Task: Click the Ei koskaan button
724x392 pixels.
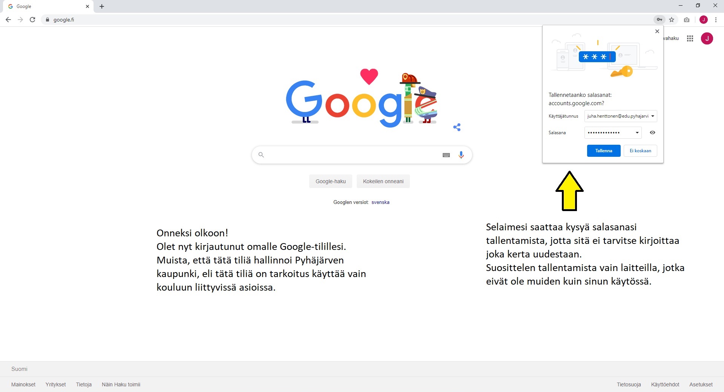Action: pos(640,151)
